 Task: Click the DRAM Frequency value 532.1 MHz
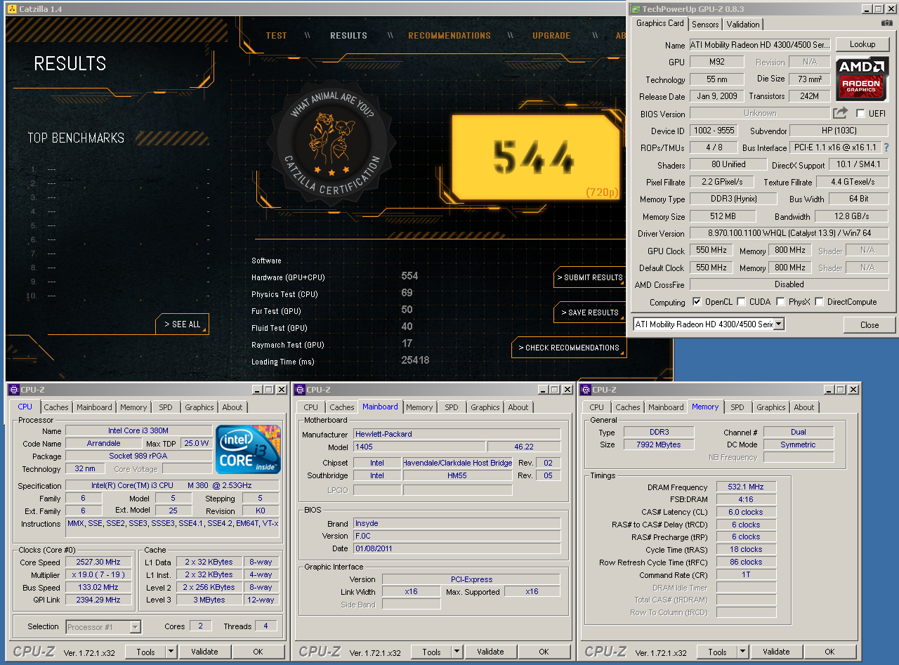[x=746, y=487]
